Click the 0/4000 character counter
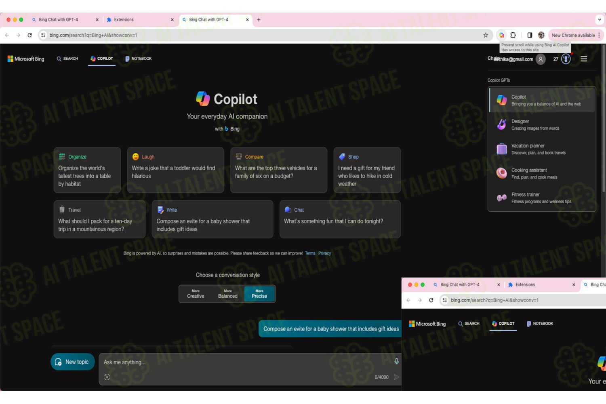 point(381,377)
